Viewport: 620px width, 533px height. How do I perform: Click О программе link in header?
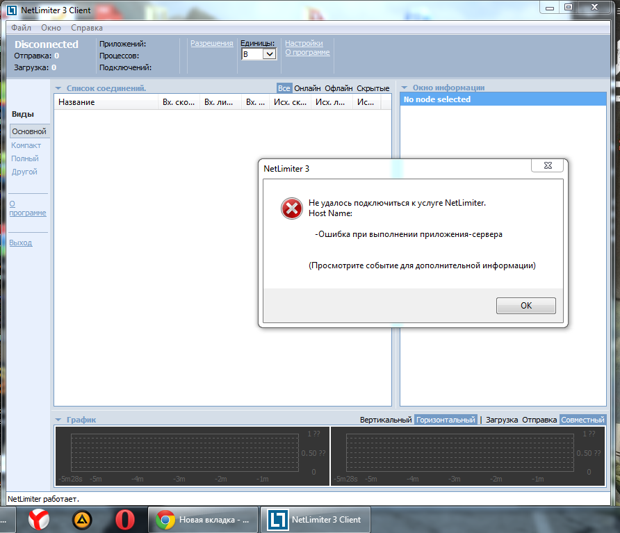click(x=307, y=52)
